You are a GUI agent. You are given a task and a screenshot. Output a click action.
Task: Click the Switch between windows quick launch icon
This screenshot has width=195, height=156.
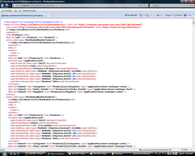pos(15,154)
